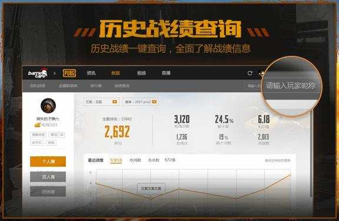Click the player avatar picture

click(48, 106)
